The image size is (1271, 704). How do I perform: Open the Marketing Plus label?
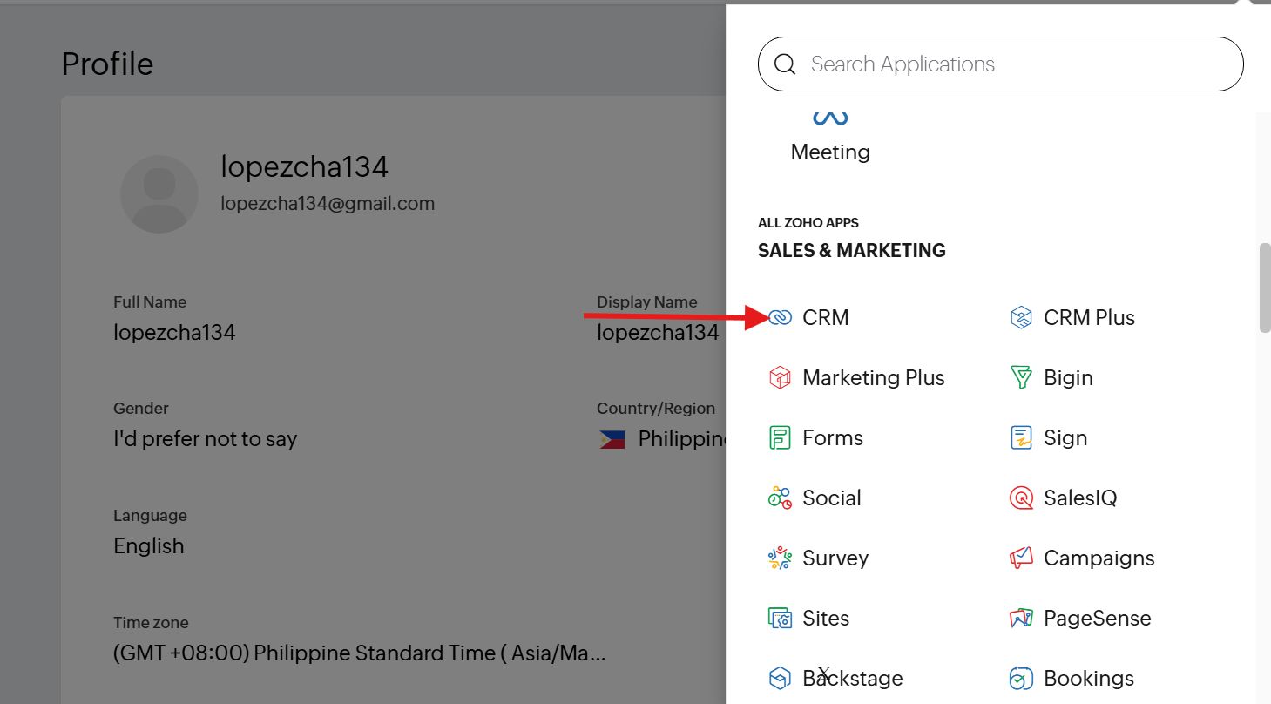tap(874, 378)
